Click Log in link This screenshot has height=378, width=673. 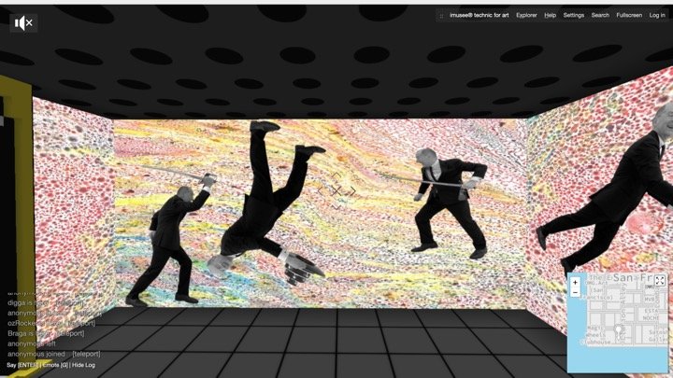click(x=657, y=15)
